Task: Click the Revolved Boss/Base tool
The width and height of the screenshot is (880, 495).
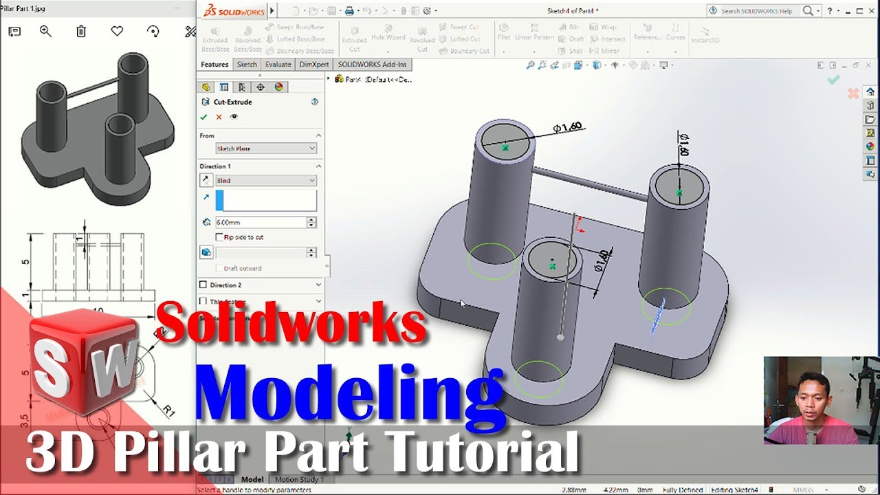Action: click(247, 38)
